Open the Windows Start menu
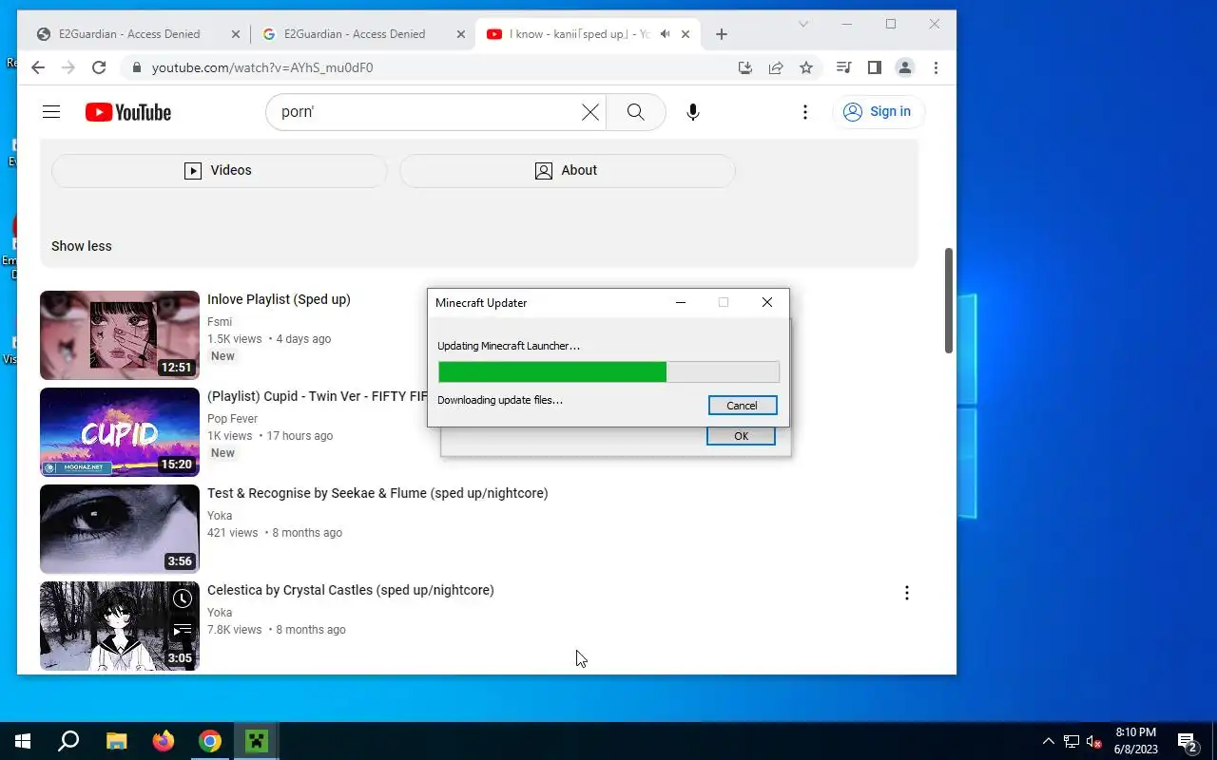 pos(23,741)
